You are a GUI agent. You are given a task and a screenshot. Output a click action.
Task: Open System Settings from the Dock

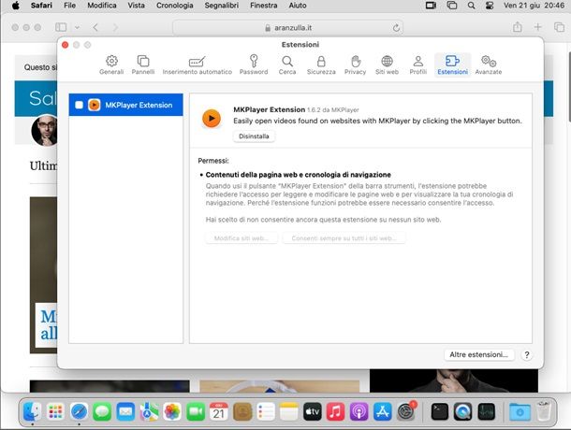[405, 412]
